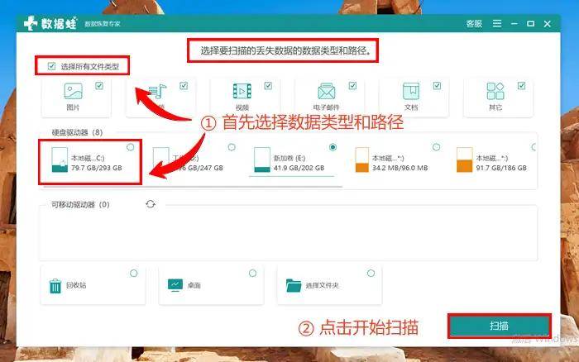Viewport: 579px width, 362px height.
Task: Minimize the 数据蛙 window
Action: tap(514, 24)
